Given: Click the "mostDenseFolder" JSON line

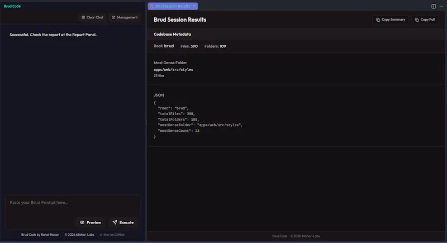Looking at the screenshot, I should [200, 125].
